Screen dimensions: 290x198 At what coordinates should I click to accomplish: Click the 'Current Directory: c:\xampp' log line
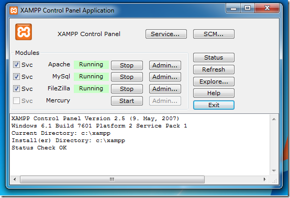coord(61,133)
